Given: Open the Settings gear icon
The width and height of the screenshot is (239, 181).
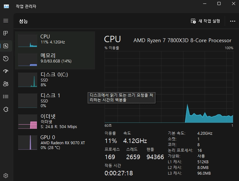Looking at the screenshot, I should click(x=6, y=176).
